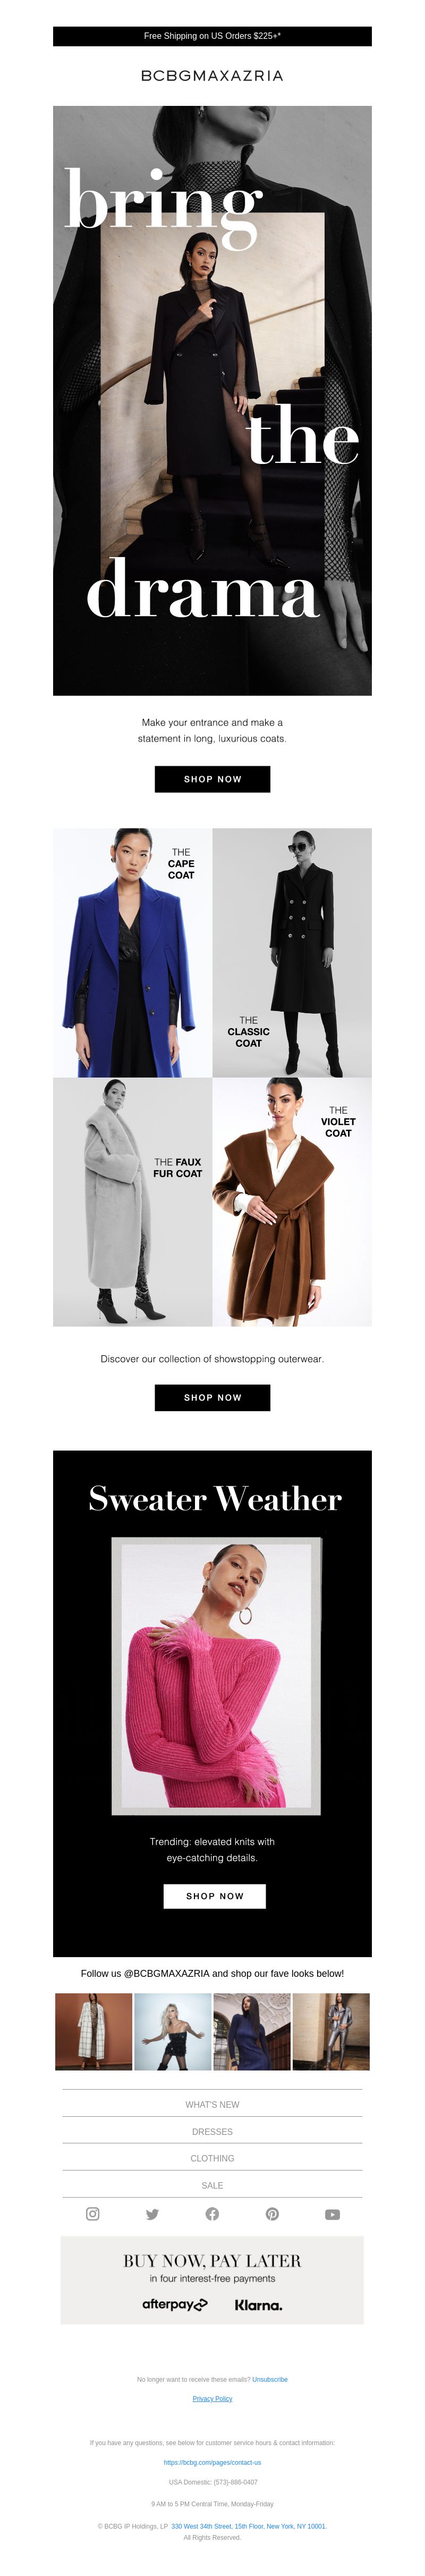Click the Unsubscribe link
Screen dimensions: 425x2576
coord(269,2379)
